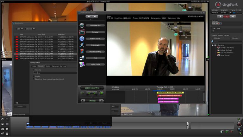The height and width of the screenshot is (137, 243).
Task: Adjust the playback speed slider under the play buttons
Action: click(x=92, y=97)
